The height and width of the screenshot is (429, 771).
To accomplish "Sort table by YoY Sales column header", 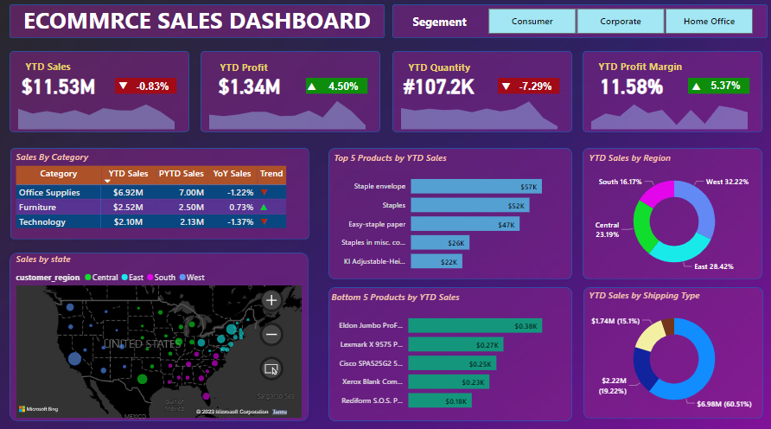I will 232,174.
